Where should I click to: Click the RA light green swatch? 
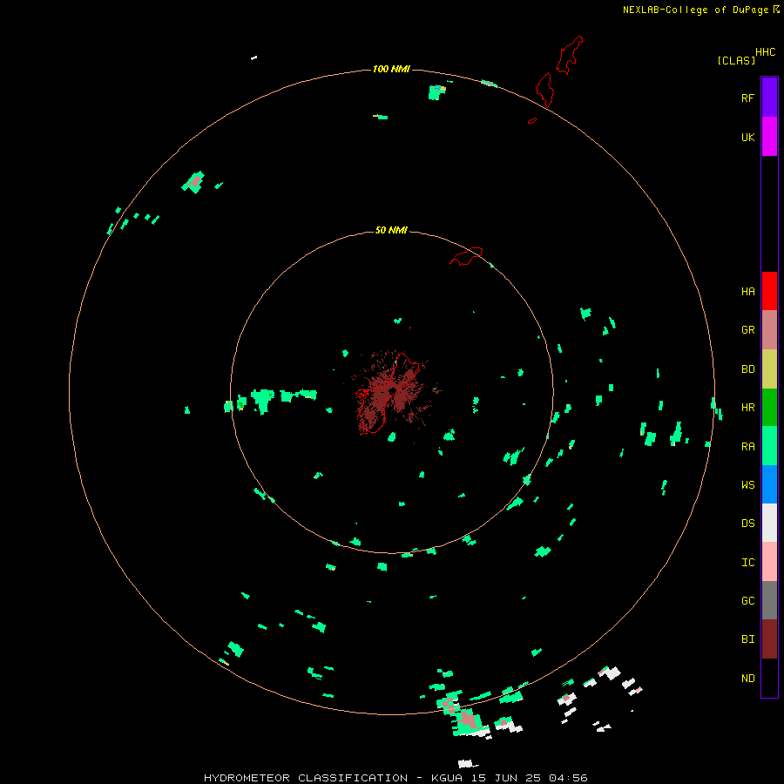pos(769,446)
